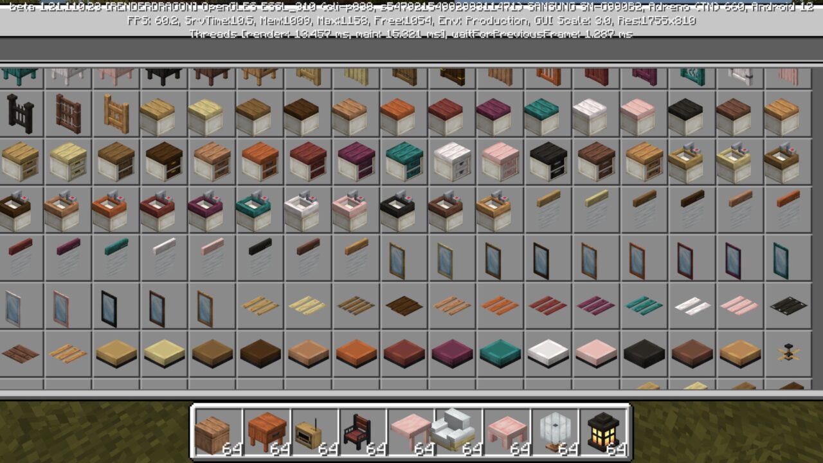This screenshot has height=463, width=823.
Task: Select the ceiling fan item
Action: click(x=788, y=353)
